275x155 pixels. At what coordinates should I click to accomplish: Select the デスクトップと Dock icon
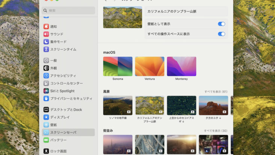tap(46, 109)
